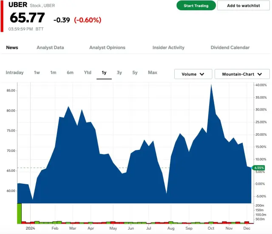Switch chart to 6m range

[x=70, y=73]
